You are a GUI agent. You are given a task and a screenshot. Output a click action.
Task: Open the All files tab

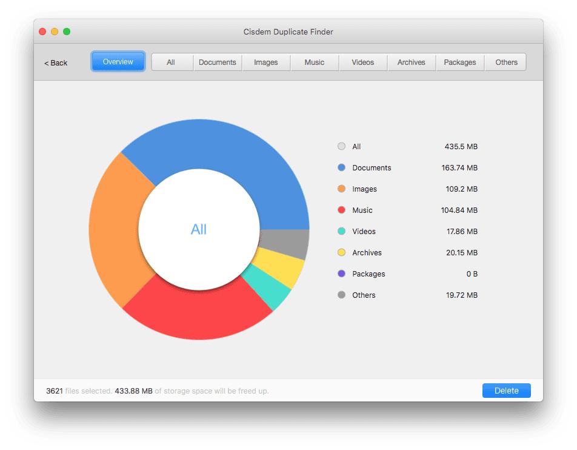[x=172, y=62]
